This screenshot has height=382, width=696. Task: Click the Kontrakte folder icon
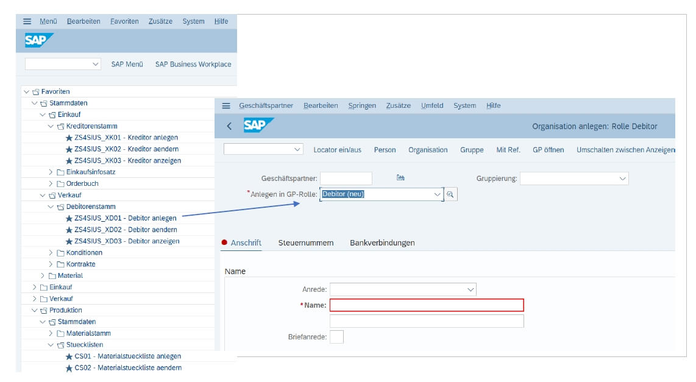point(60,264)
